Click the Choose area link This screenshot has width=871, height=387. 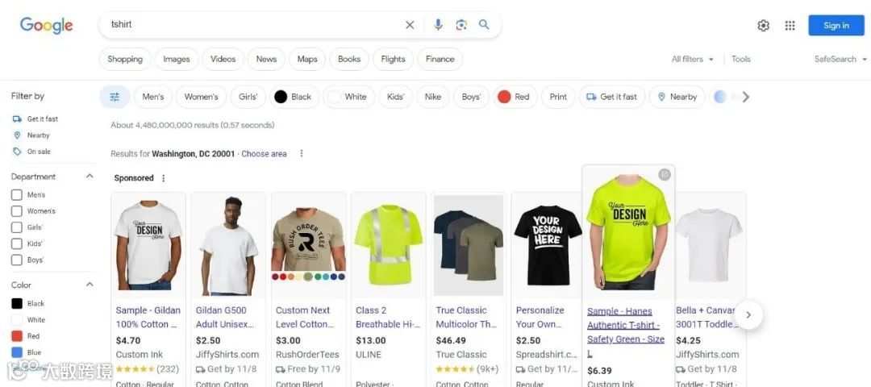[x=264, y=154]
